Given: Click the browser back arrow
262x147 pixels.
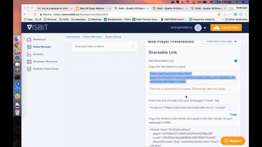Looking at the screenshot, I should pos(25,14).
